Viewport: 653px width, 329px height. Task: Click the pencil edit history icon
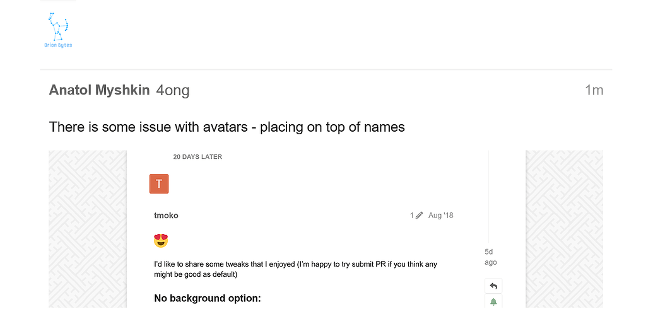(x=420, y=216)
